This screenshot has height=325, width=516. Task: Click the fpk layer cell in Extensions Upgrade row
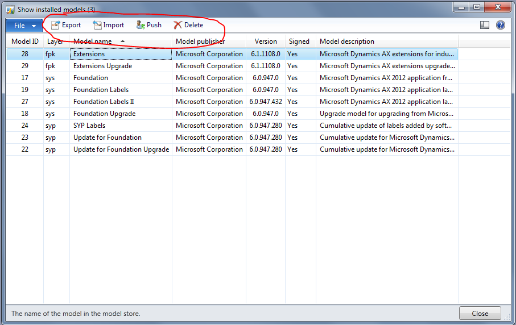(x=56, y=66)
